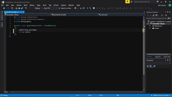Open the zoom percentage dropdown arrow
Screen dimensions: 172x97
click(11, 92)
